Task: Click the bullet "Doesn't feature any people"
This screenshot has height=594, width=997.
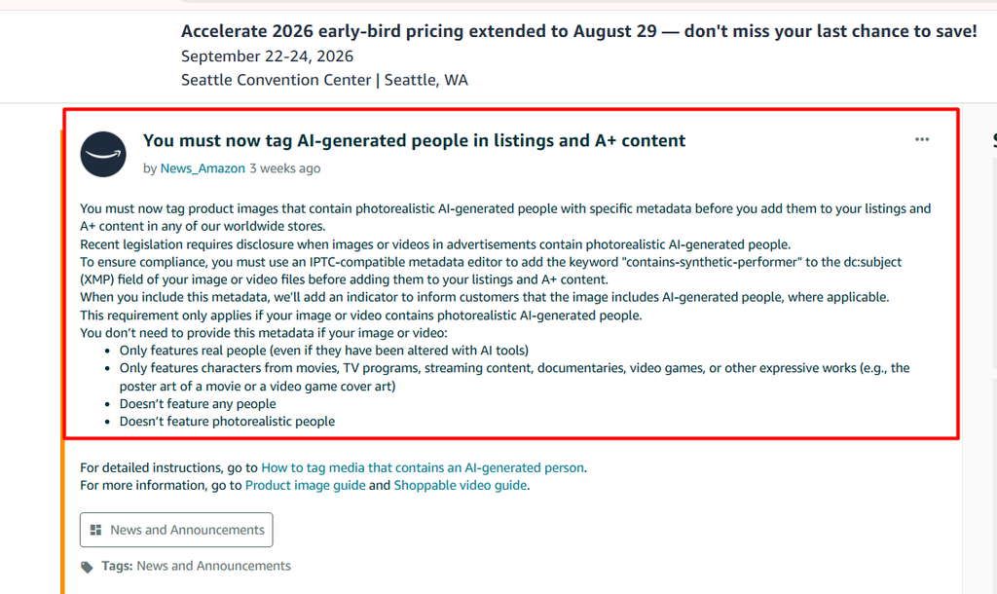Action: 198,404
